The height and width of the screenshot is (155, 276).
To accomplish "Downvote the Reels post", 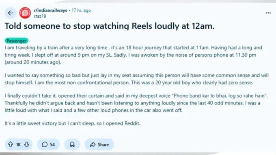I will (x=27, y=144).
